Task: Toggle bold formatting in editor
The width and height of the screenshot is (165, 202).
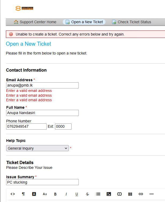Action: coord(55,194)
